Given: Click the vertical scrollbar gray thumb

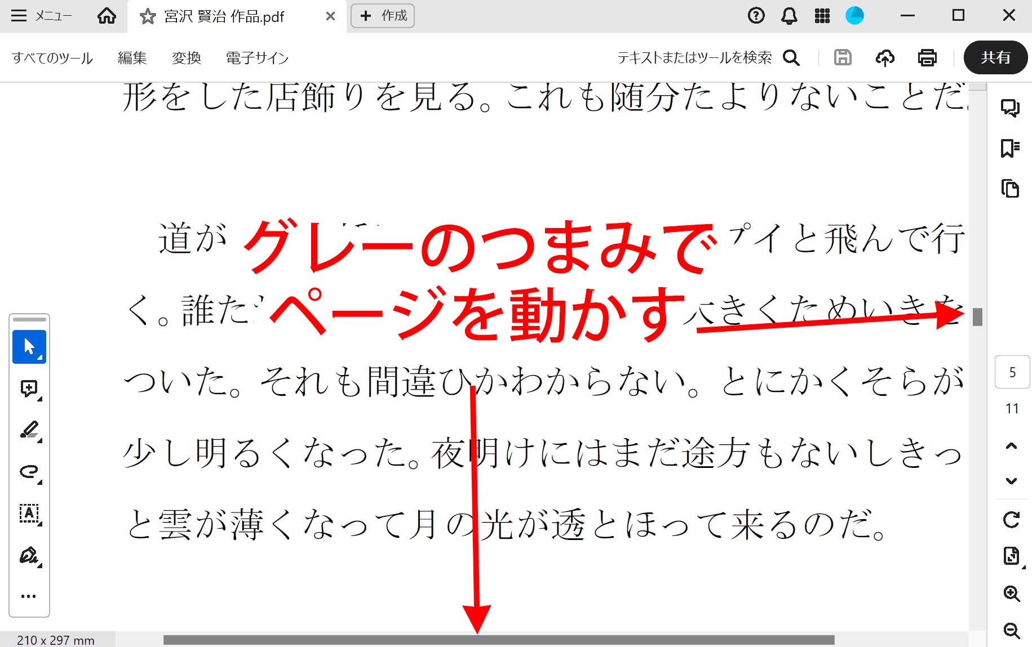Looking at the screenshot, I should (x=978, y=317).
